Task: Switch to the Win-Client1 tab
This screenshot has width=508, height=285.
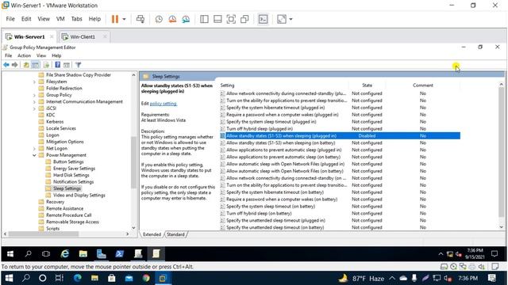Action: point(83,37)
